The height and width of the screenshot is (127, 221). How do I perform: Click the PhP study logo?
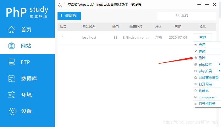tap(27, 12)
